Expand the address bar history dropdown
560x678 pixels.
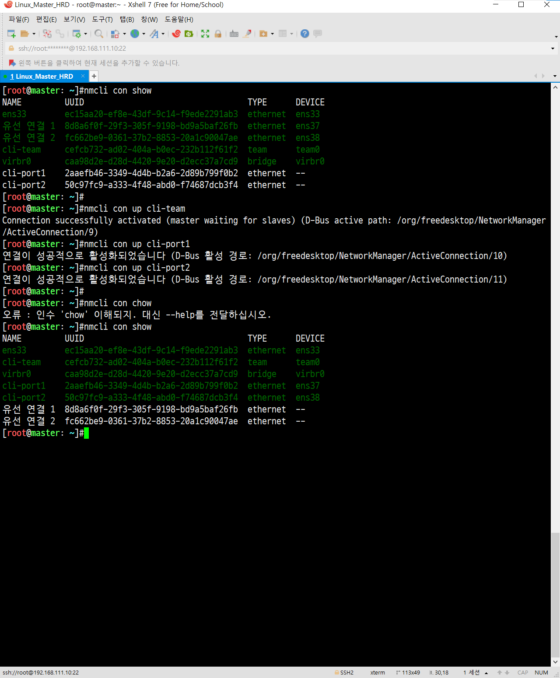tap(553, 49)
